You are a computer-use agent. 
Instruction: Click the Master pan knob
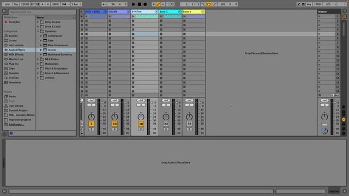click(x=324, y=117)
